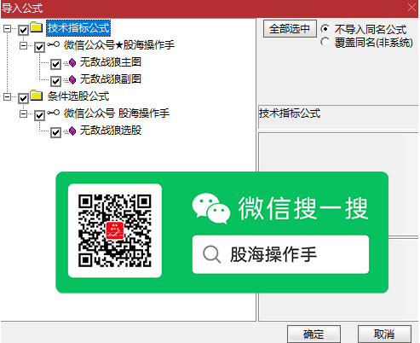
Task: Toggle the 微信公众号 股海操作手 checkbox
Action: pos(39,115)
